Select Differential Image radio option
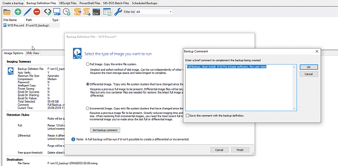 pos(87,84)
